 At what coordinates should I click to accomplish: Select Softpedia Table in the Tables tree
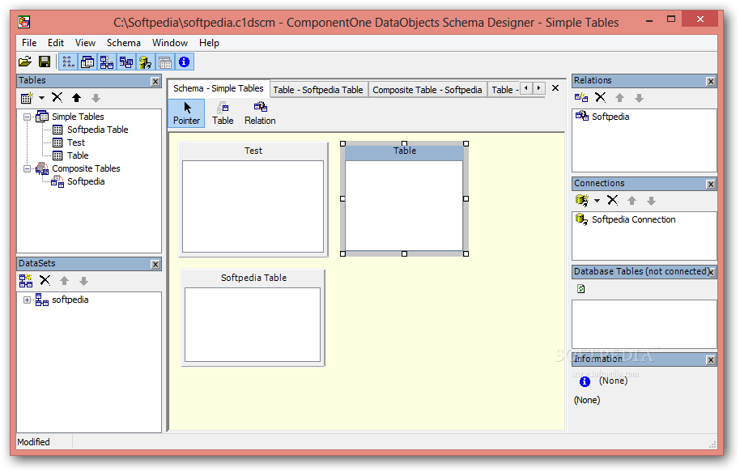pyautogui.click(x=97, y=130)
